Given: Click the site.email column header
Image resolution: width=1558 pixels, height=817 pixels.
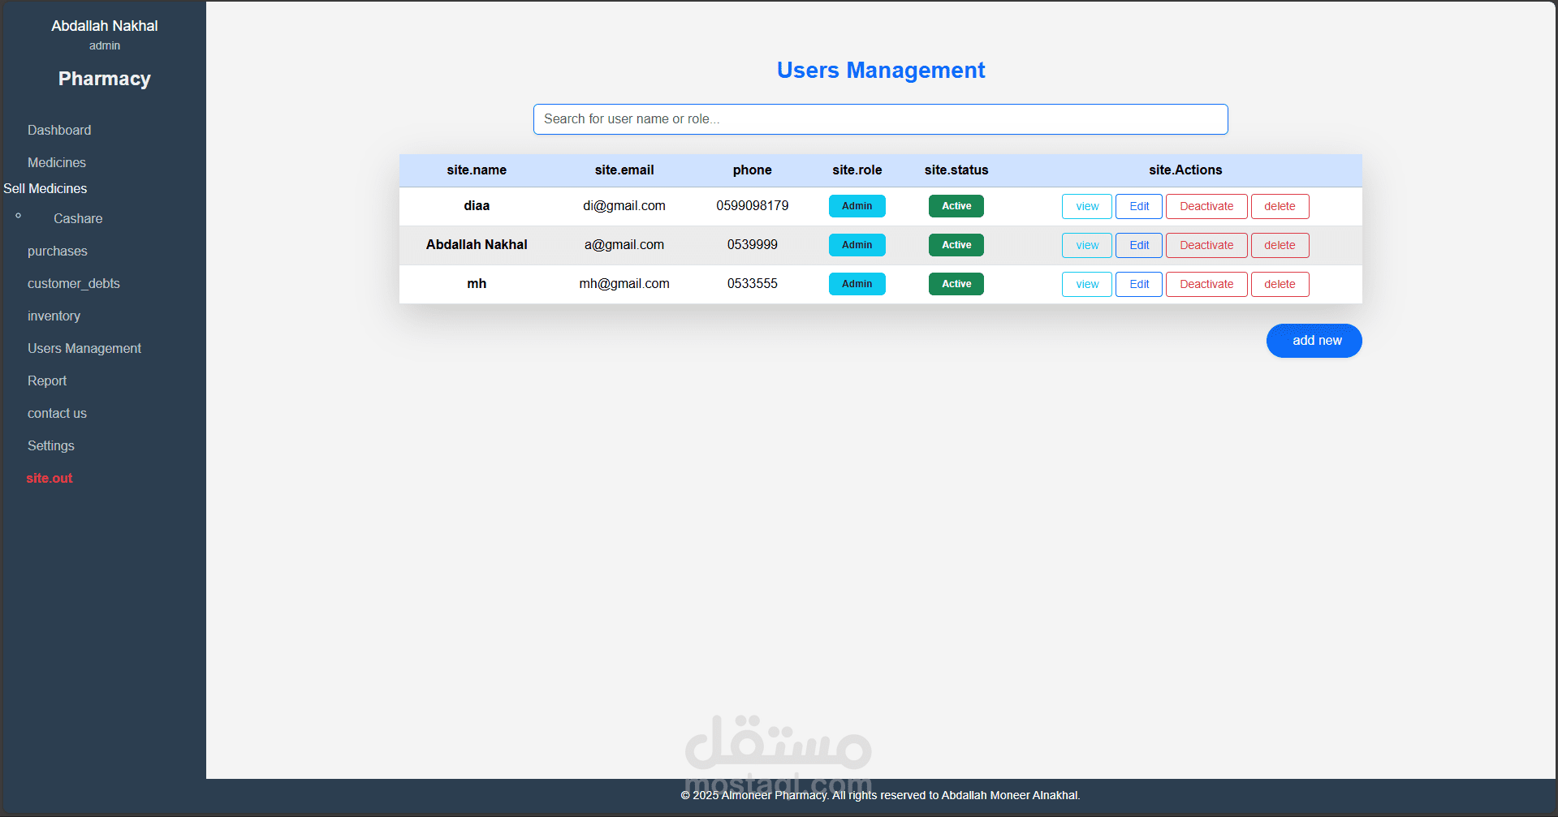Looking at the screenshot, I should point(624,170).
